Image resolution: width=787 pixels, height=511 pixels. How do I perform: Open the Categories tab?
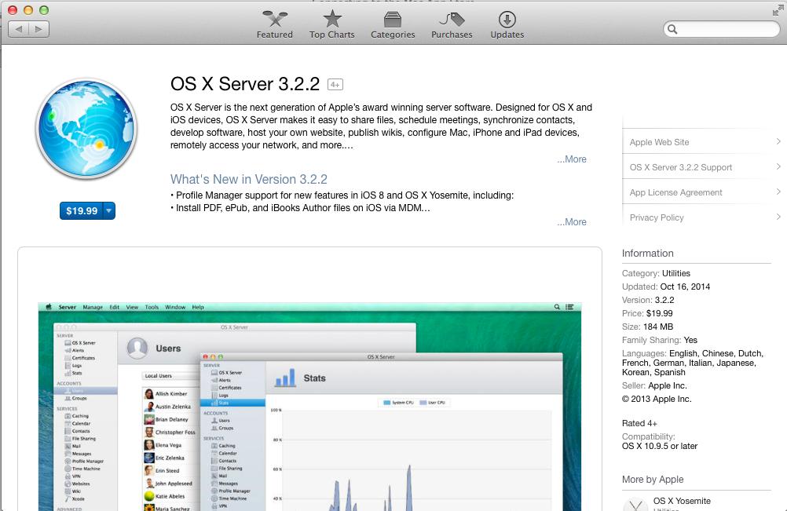pyautogui.click(x=393, y=24)
